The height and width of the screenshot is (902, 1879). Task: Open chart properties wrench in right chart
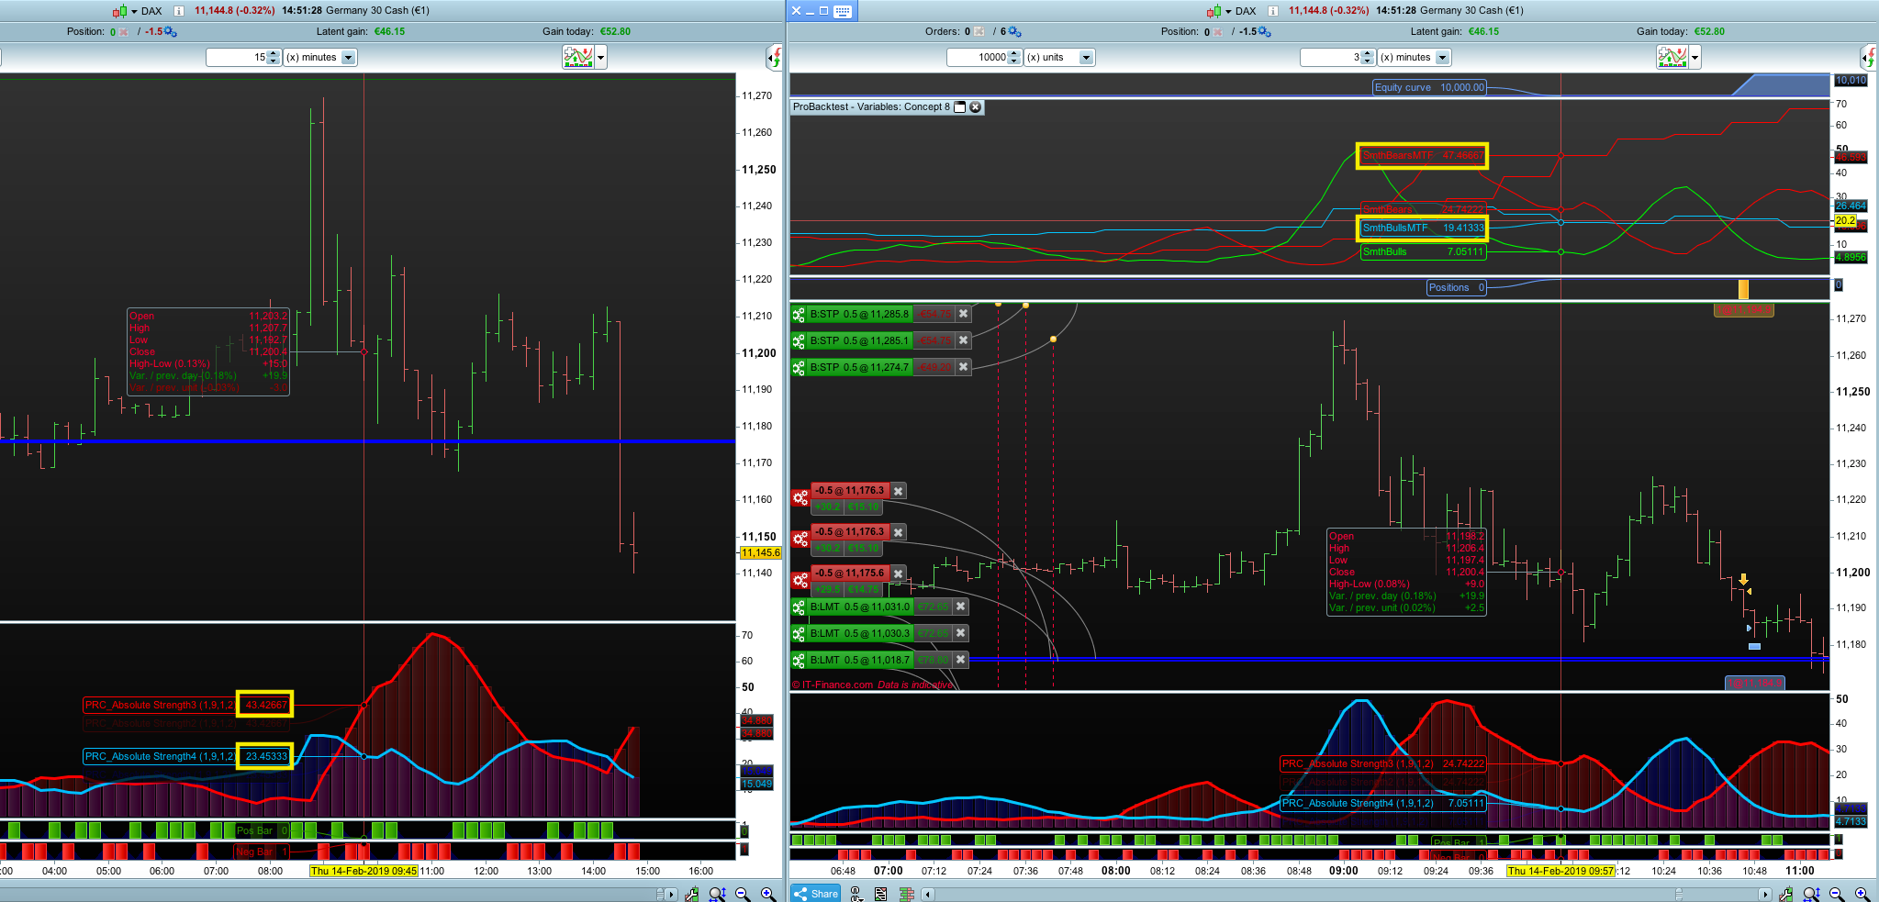[1785, 894]
